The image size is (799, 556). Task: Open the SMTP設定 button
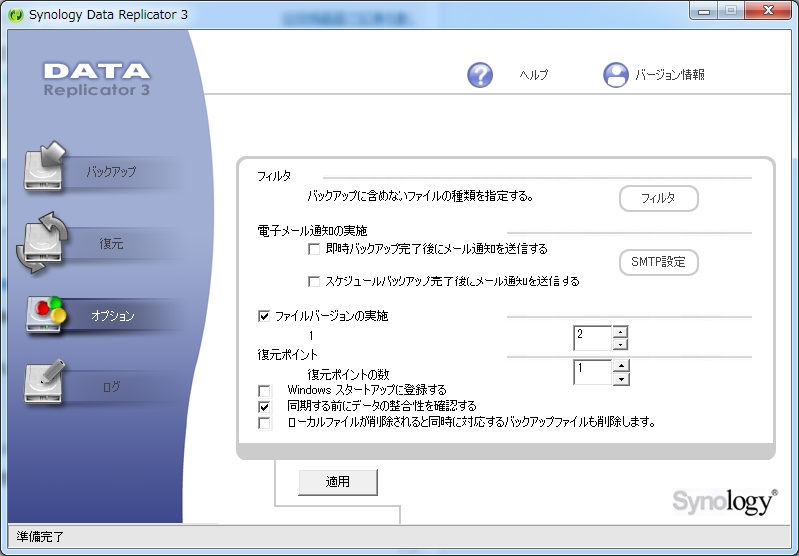point(659,262)
